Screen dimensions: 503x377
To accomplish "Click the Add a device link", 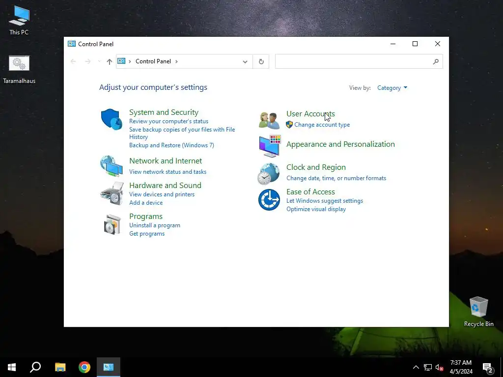I will 145,203.
